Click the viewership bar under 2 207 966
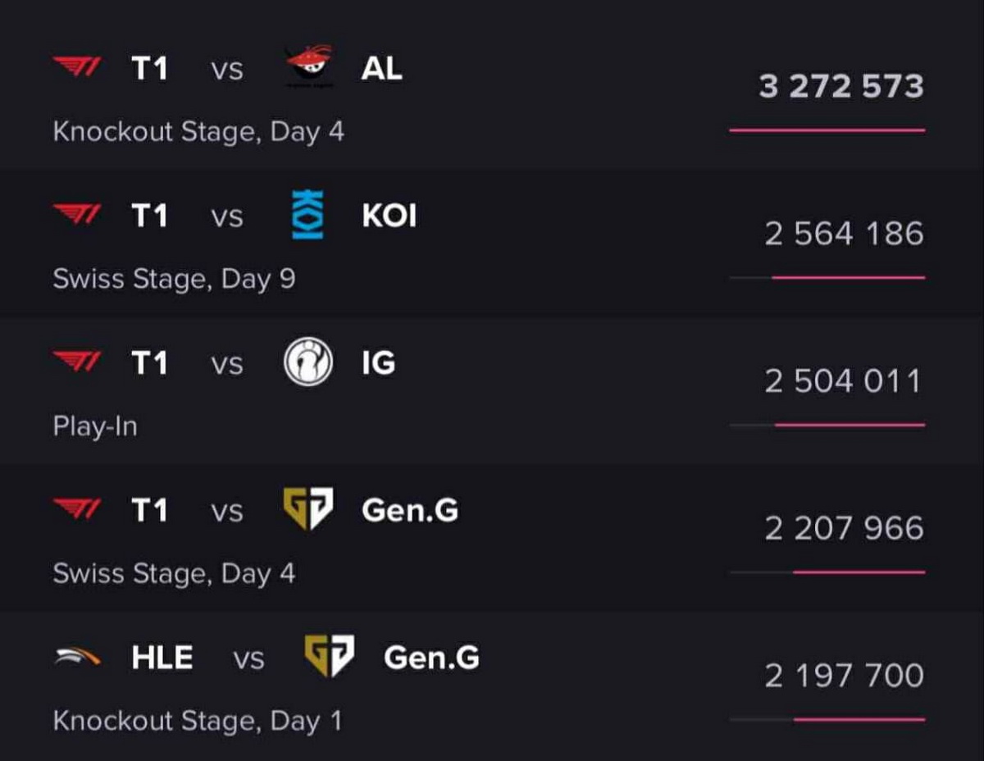 pyautogui.click(x=858, y=572)
